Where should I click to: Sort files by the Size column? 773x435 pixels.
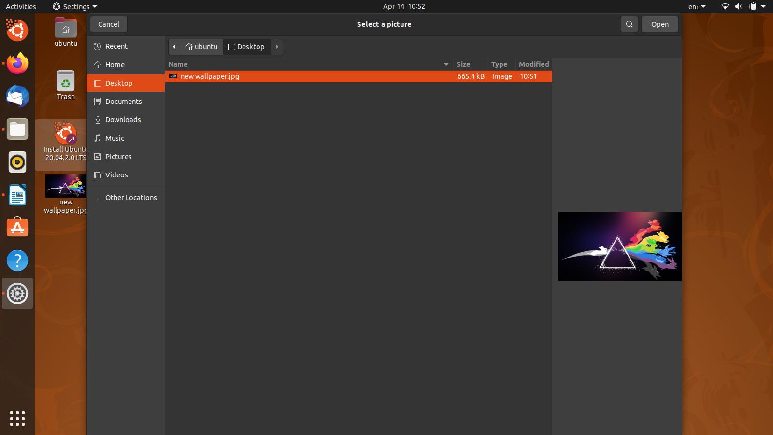471,64
